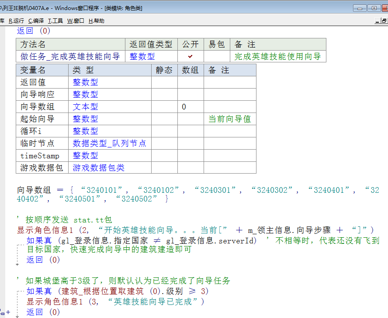The image size is (388, 318).
Task: Open the R.运行 menu
Action: [16, 21]
